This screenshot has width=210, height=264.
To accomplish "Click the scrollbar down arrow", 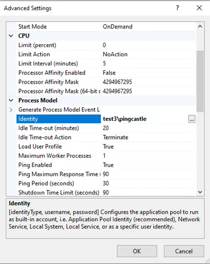I will point(200,192).
